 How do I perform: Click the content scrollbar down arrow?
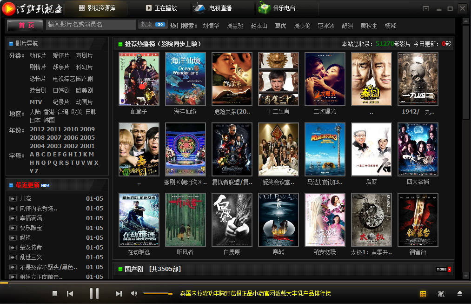466,276
